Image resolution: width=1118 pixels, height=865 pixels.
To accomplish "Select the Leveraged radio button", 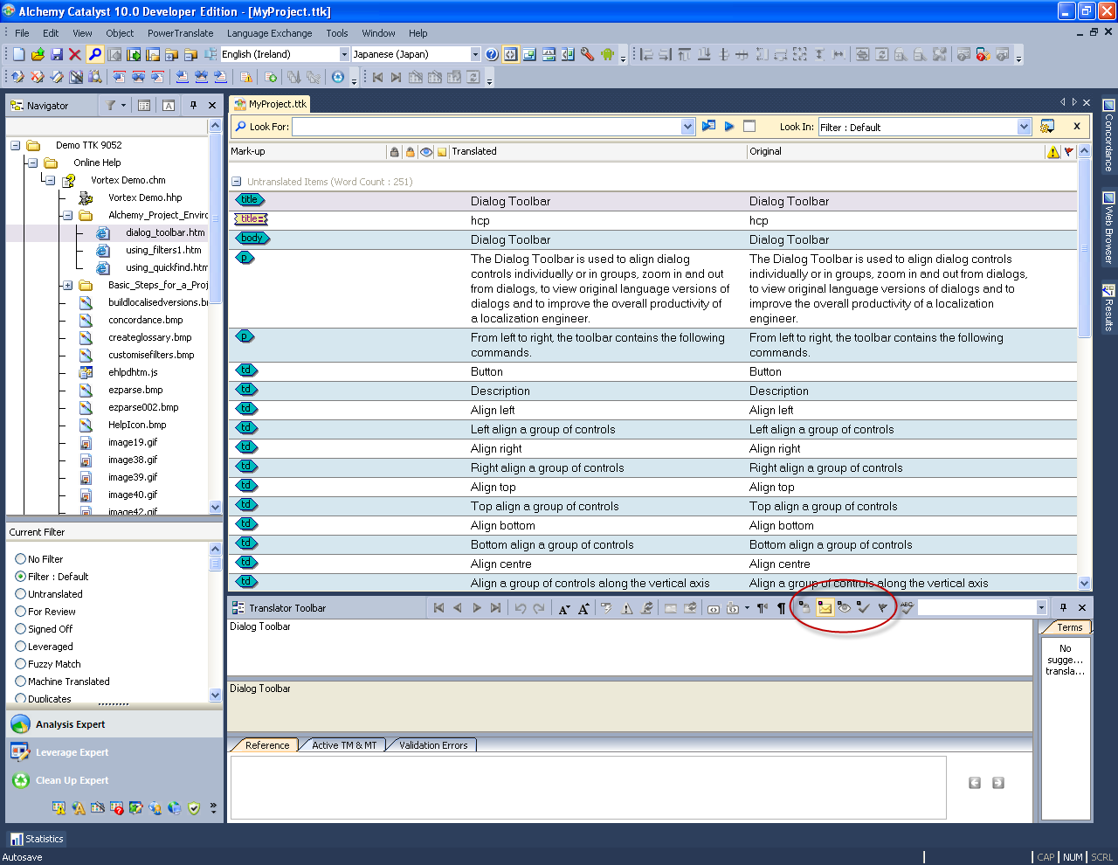I will click(21, 647).
